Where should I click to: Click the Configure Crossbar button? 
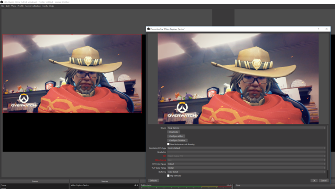pos(177,140)
